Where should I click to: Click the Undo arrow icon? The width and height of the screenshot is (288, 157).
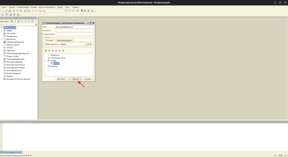pyautogui.click(x=33, y=11)
